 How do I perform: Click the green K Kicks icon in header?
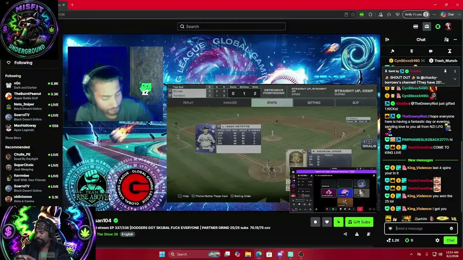[x=438, y=26]
